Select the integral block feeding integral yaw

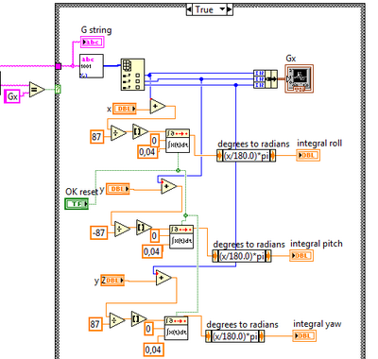(176, 328)
